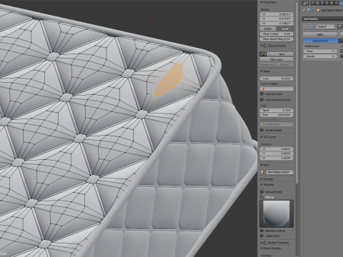Click the New Layer button
Screen dimensions: 343x257
(x=277, y=59)
